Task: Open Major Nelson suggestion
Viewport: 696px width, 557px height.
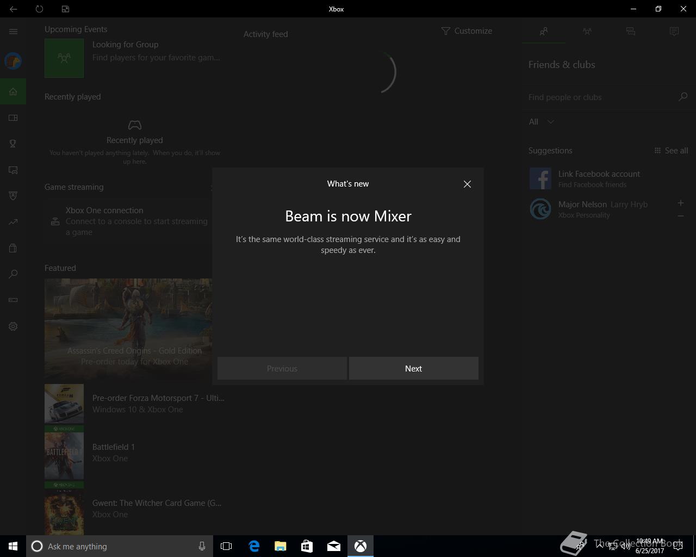Action: pyautogui.click(x=598, y=209)
